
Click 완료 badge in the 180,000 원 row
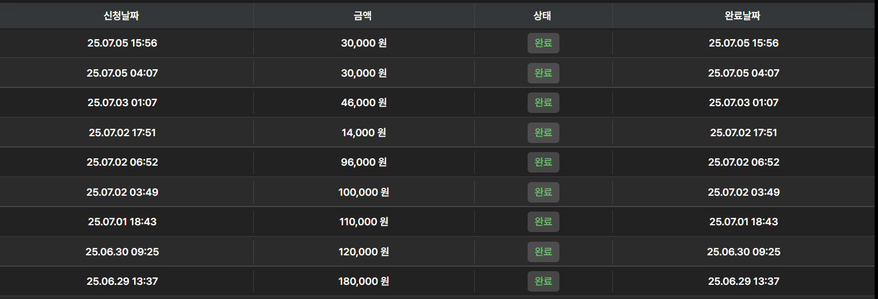pyautogui.click(x=543, y=281)
